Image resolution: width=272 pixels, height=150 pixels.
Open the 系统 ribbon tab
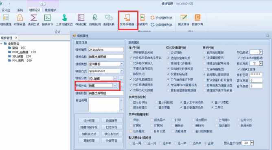[x=20, y=10]
